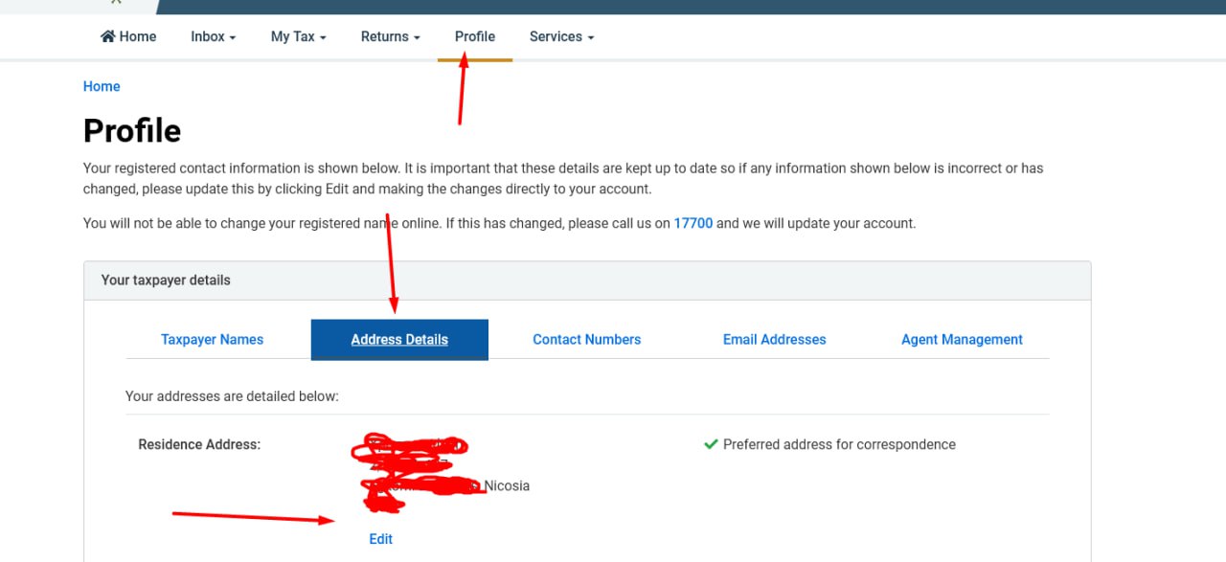Click the "Your taxpayer details" panel header
This screenshot has width=1226, height=562.
click(x=166, y=281)
